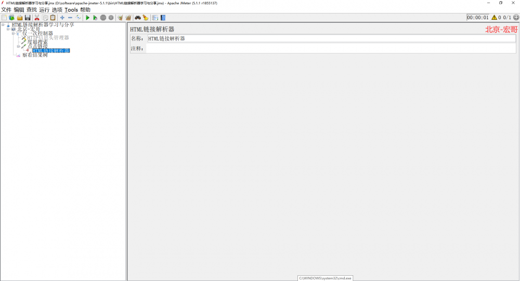
Task: Start the test with green play icon
Action: 87,18
